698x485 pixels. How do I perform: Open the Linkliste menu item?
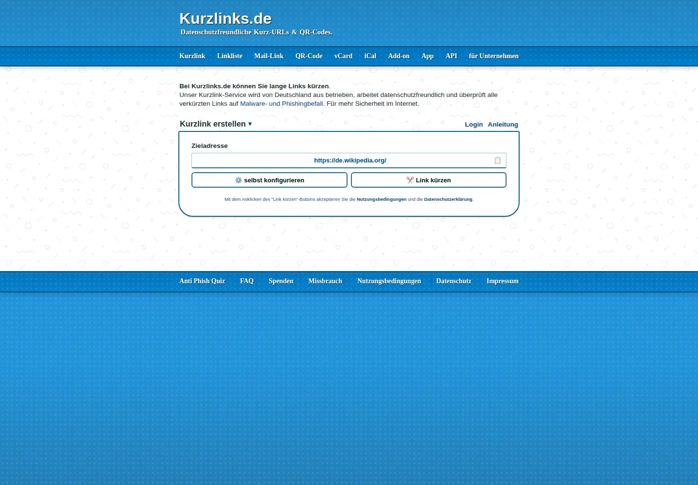click(230, 56)
